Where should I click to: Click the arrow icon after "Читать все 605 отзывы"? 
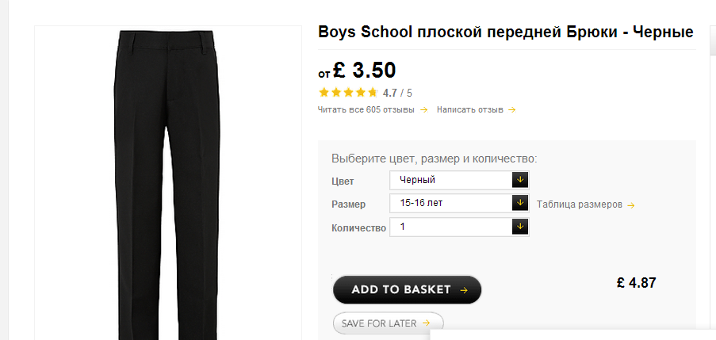coord(424,110)
